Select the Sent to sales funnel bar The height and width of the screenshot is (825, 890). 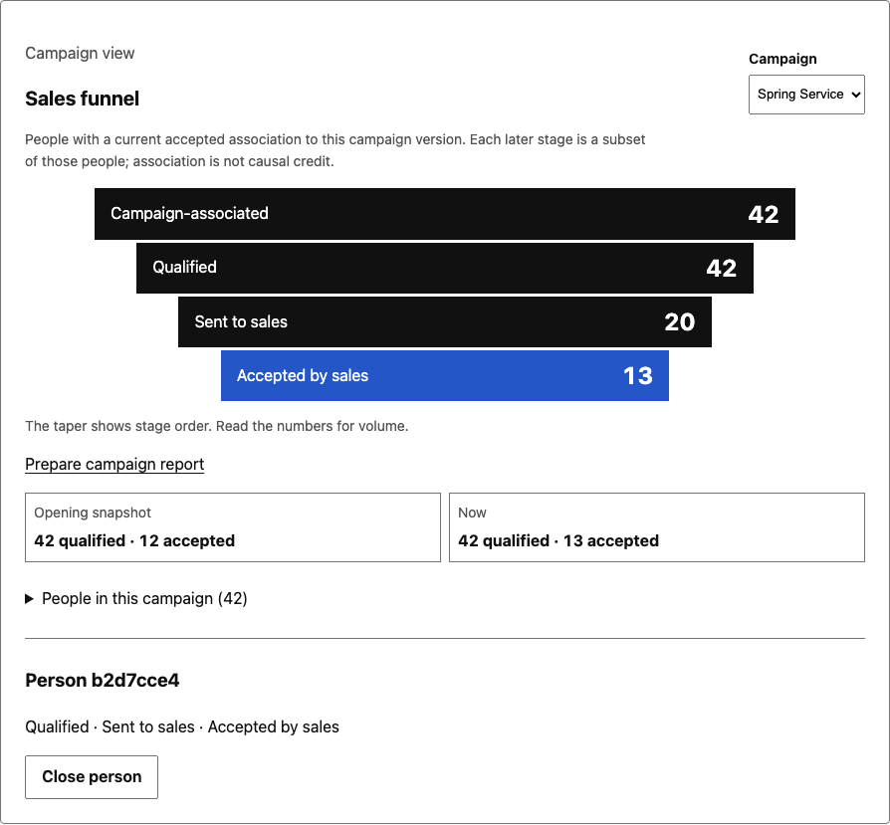tap(444, 321)
